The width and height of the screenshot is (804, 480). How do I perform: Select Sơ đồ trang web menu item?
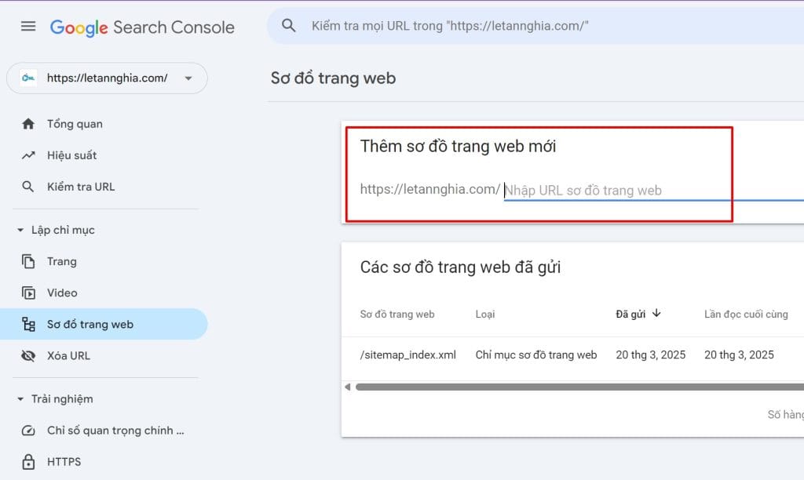[x=90, y=324]
